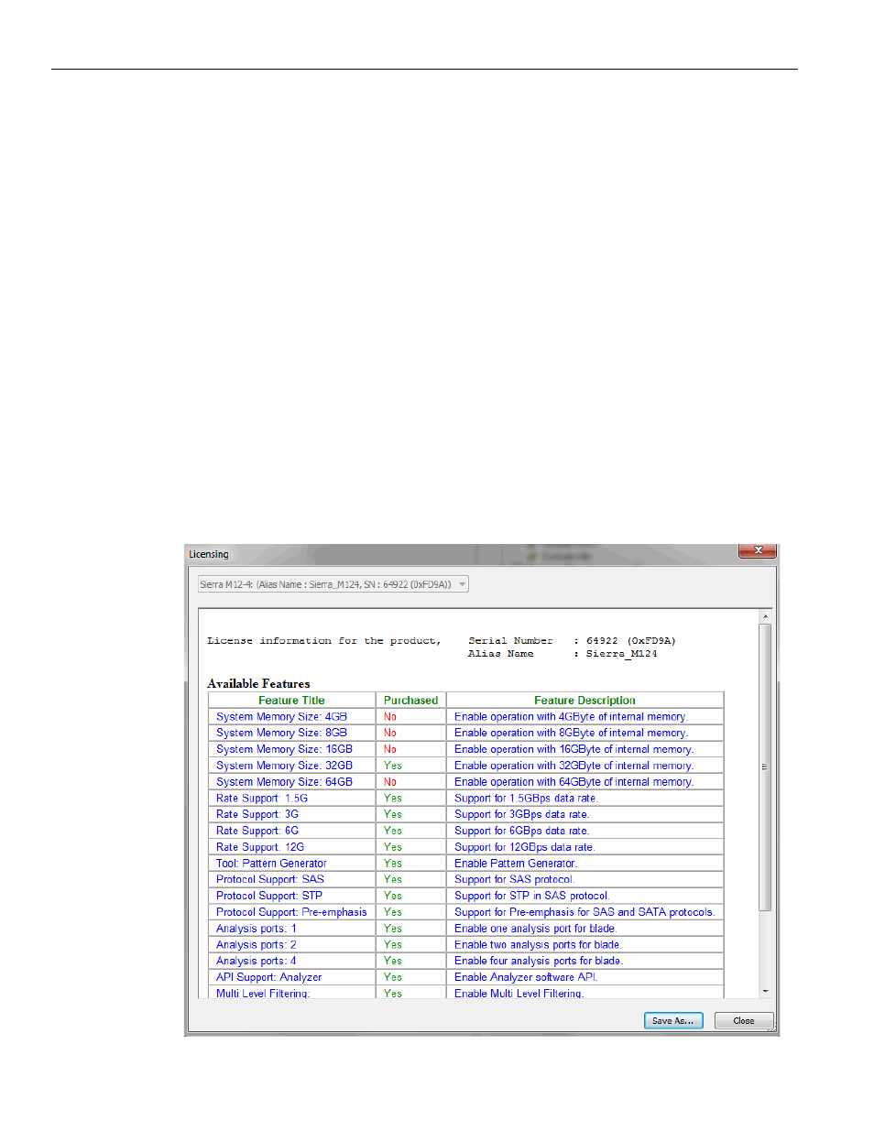The width and height of the screenshot is (874, 1131).
Task: Click Analysis ports: 1 feature
Action: [x=257, y=929]
